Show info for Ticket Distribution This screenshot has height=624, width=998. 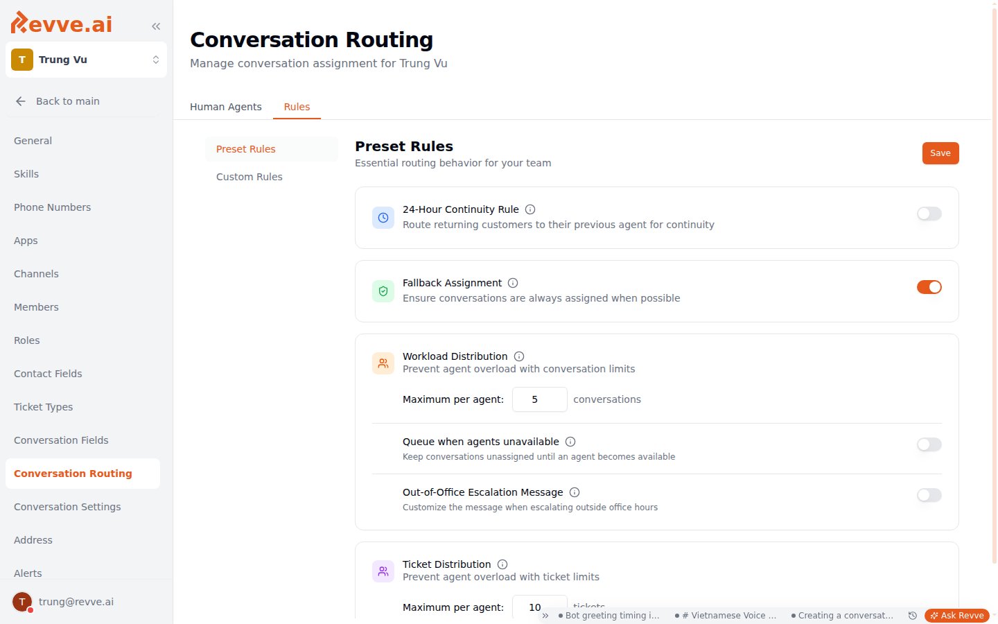[502, 564]
